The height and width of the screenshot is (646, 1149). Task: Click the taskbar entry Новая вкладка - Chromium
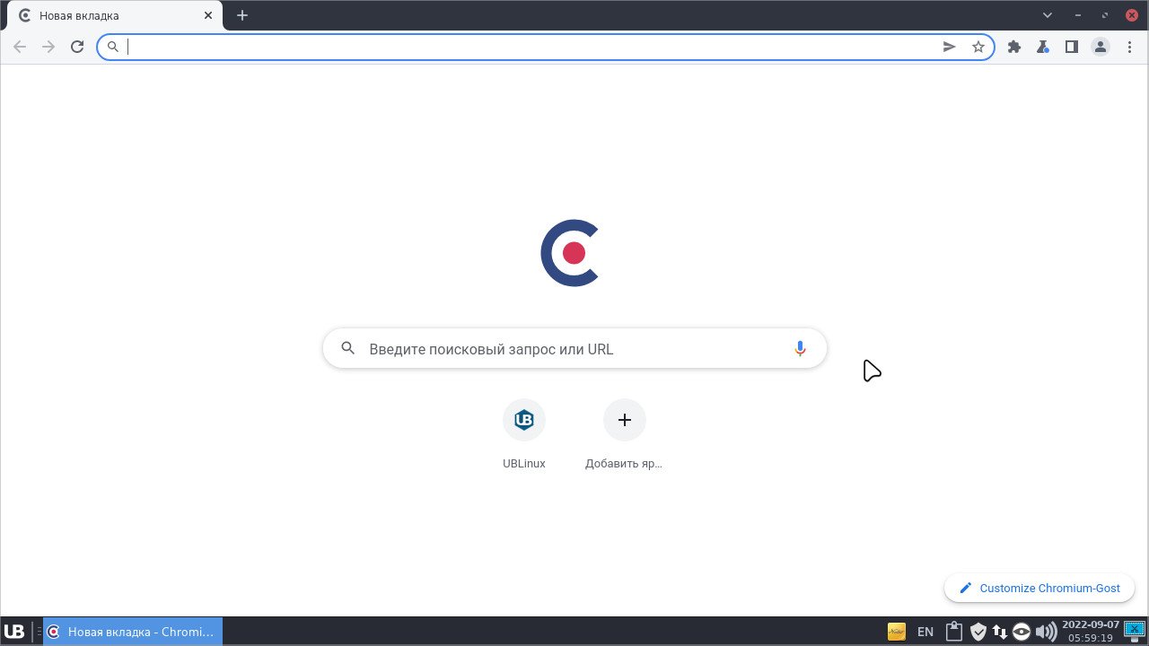click(130, 631)
